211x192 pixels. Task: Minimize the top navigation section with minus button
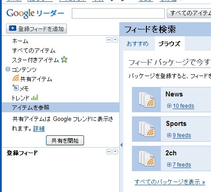[109, 40]
